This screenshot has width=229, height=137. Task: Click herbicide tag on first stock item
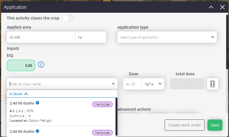click(102, 104)
